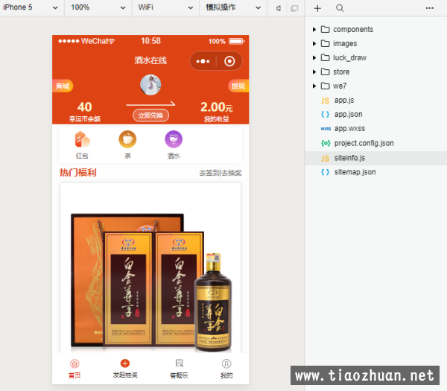
Task: Tap the 茶 tea cup category icon
Action: (127, 139)
